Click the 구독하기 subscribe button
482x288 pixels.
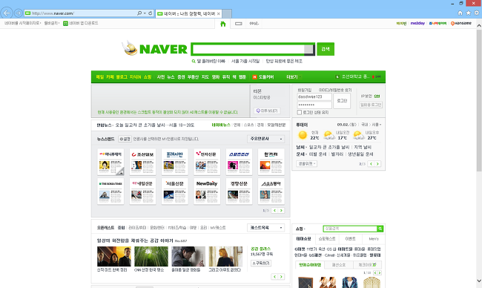[261, 263]
